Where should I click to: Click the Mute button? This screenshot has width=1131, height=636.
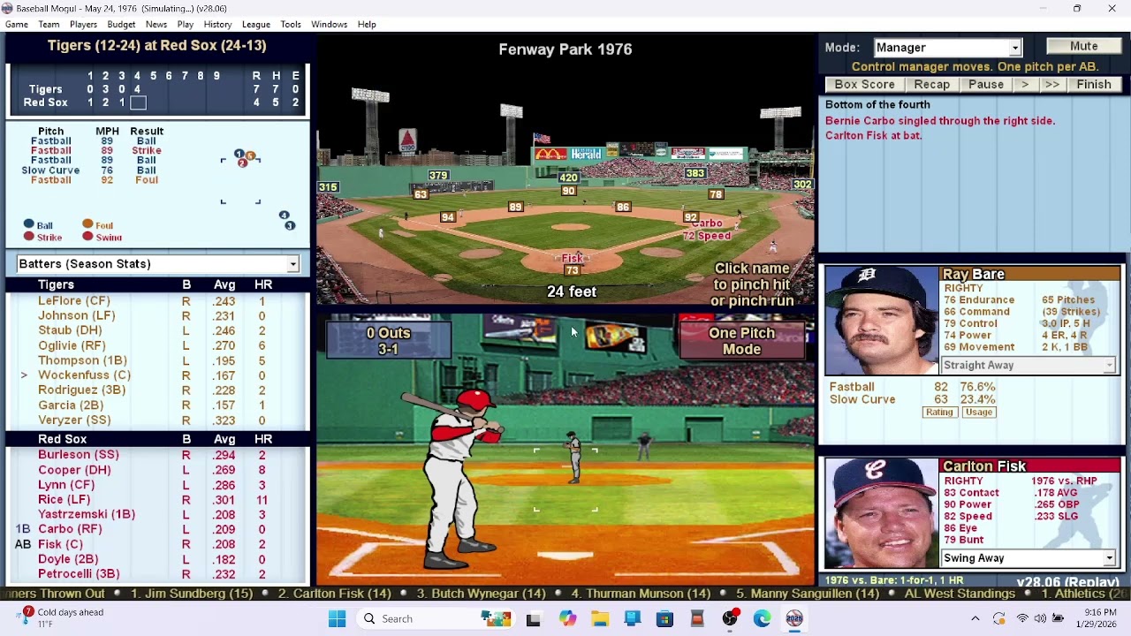point(1084,47)
